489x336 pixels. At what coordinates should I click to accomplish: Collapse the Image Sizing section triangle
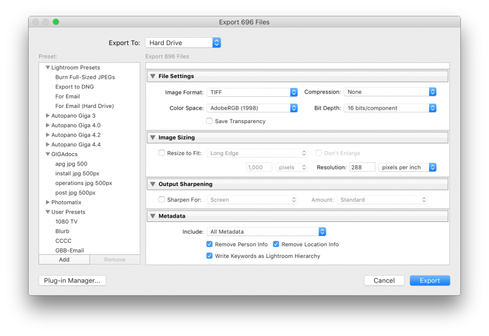pos(152,138)
